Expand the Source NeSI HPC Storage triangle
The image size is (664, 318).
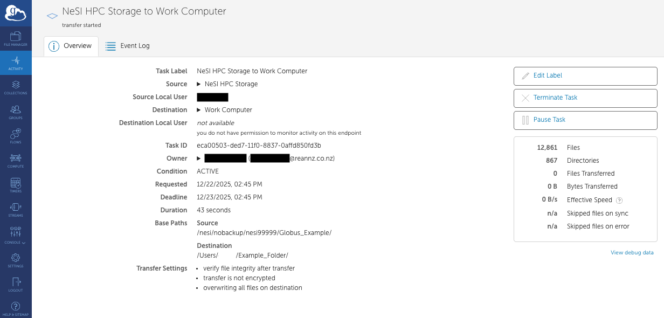(199, 84)
